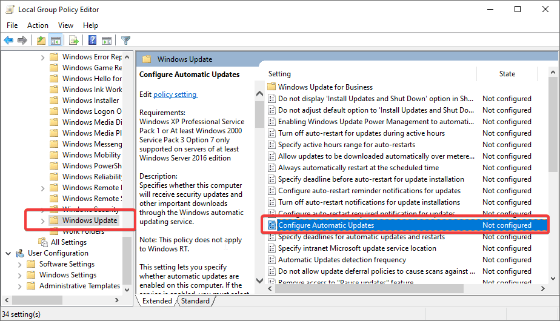This screenshot has height=321, width=560.
Task: Click the Software Settings folder icon
Action: (31, 264)
